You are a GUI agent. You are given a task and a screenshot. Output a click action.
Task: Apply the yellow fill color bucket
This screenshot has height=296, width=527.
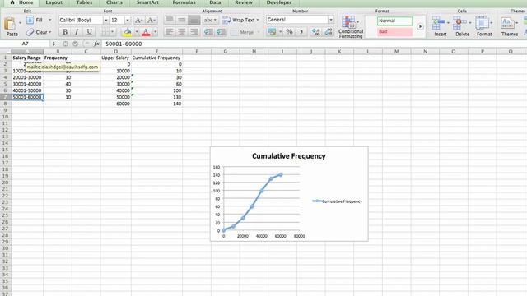[x=128, y=32]
